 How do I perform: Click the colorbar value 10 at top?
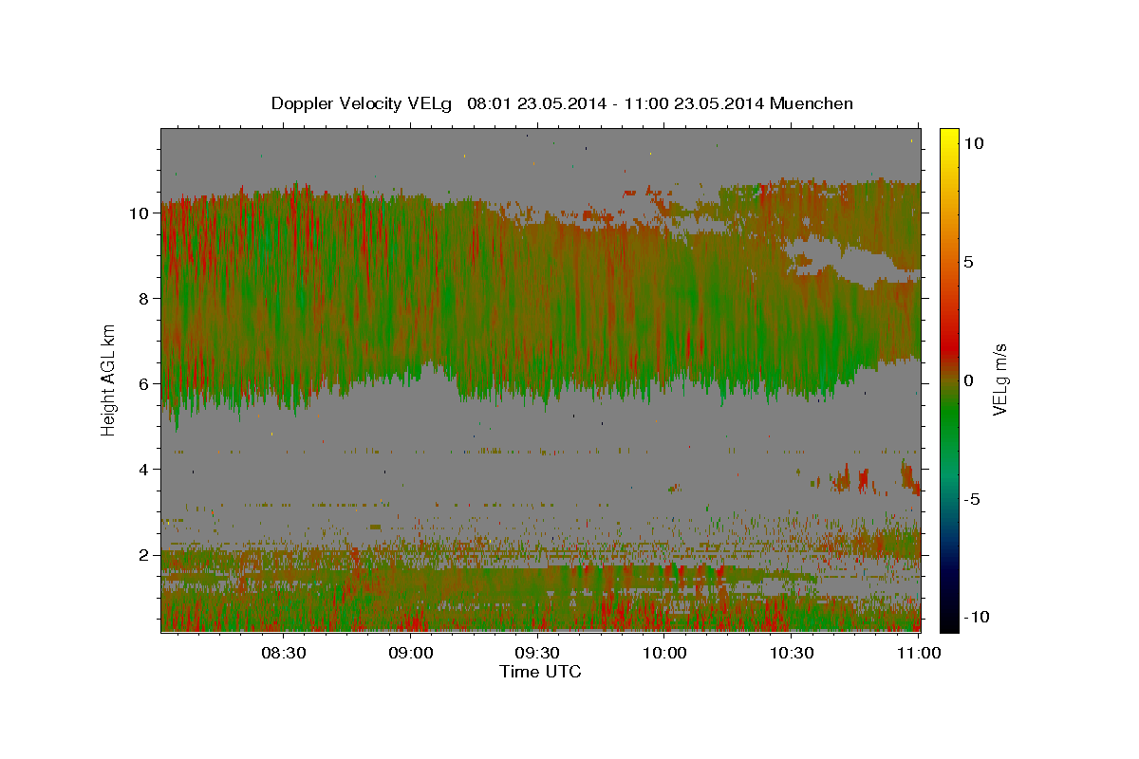click(973, 142)
